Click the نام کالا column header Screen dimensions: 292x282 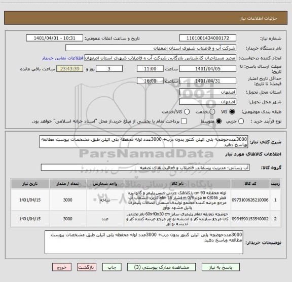point(177,184)
